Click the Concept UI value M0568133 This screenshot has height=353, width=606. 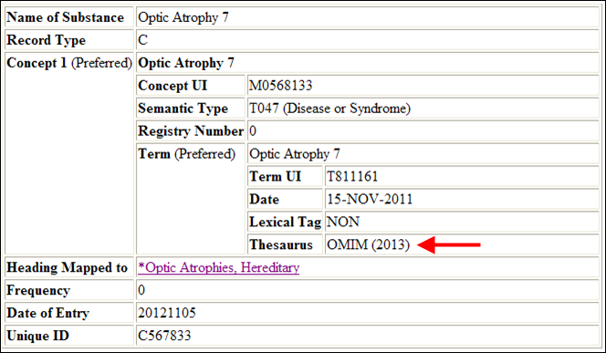pyautogui.click(x=280, y=86)
